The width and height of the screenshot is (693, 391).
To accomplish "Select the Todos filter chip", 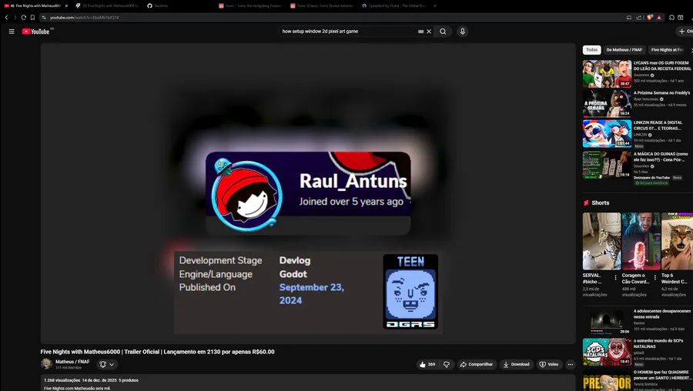I will 592,50.
